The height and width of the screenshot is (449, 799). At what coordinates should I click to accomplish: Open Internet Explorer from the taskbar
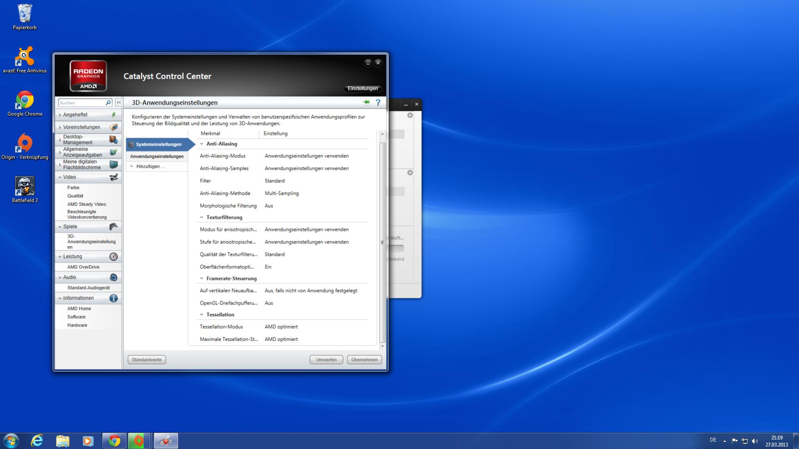(x=37, y=441)
